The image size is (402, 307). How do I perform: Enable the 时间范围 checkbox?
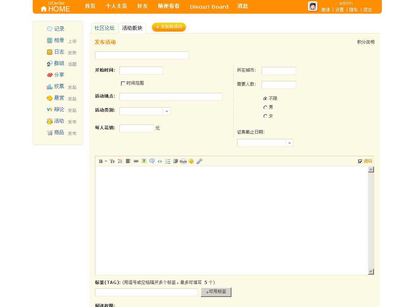tap(123, 83)
